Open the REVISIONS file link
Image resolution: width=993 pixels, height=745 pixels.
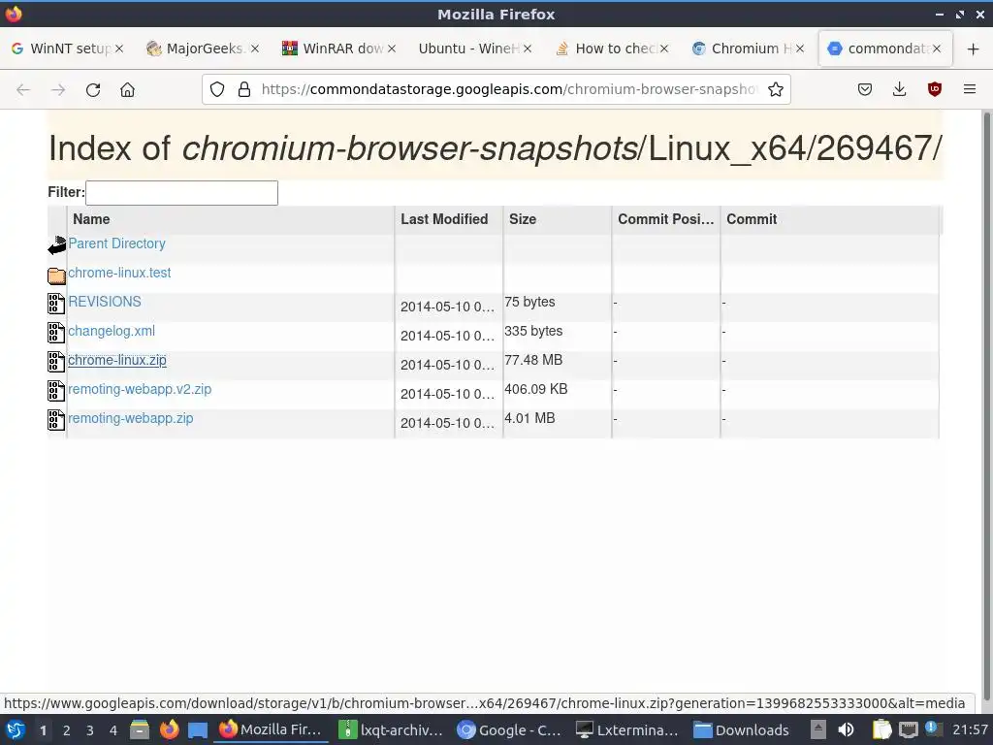(x=105, y=302)
